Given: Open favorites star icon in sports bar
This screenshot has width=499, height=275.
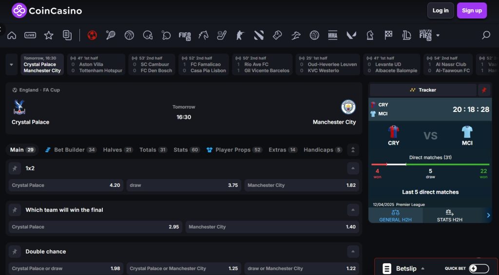Looking at the screenshot, I should click(49, 36).
